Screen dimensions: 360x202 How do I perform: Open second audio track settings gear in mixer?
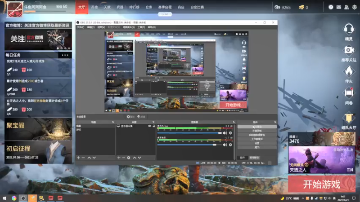coord(230,145)
